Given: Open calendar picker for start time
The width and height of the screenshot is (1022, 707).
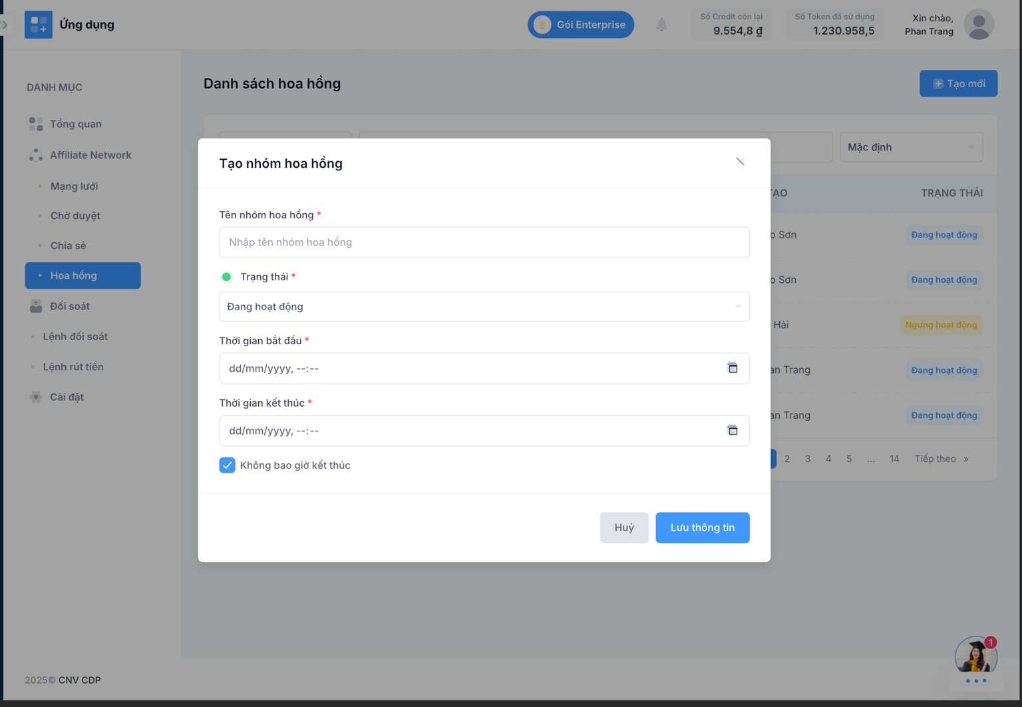Looking at the screenshot, I should 732,368.
